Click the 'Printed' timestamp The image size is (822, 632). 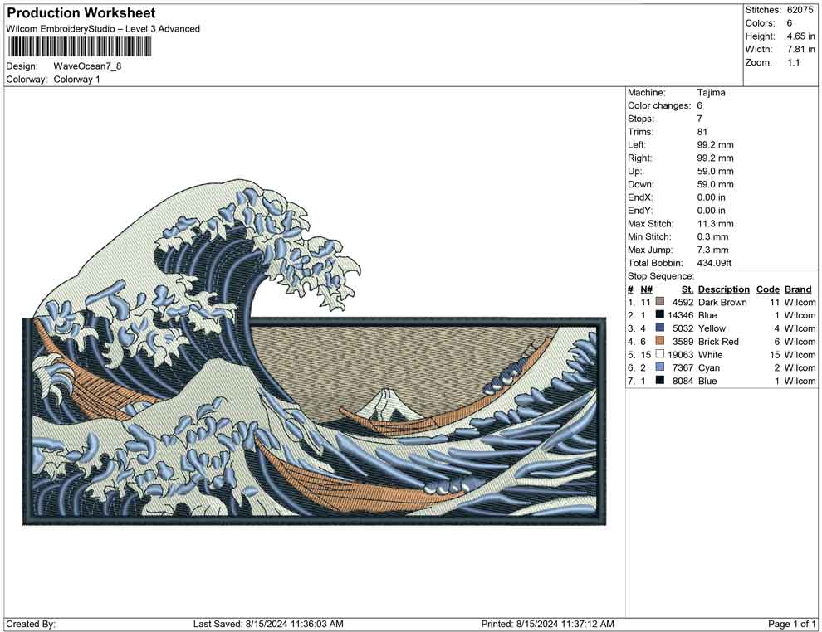547,624
